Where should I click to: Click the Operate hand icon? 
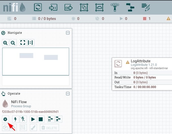point(3,94)
